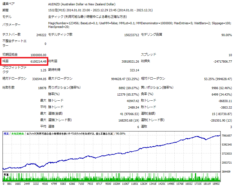This screenshot has width=234, height=187.
Task: Click y-axis label 7061657
Action: pos(227,135)
